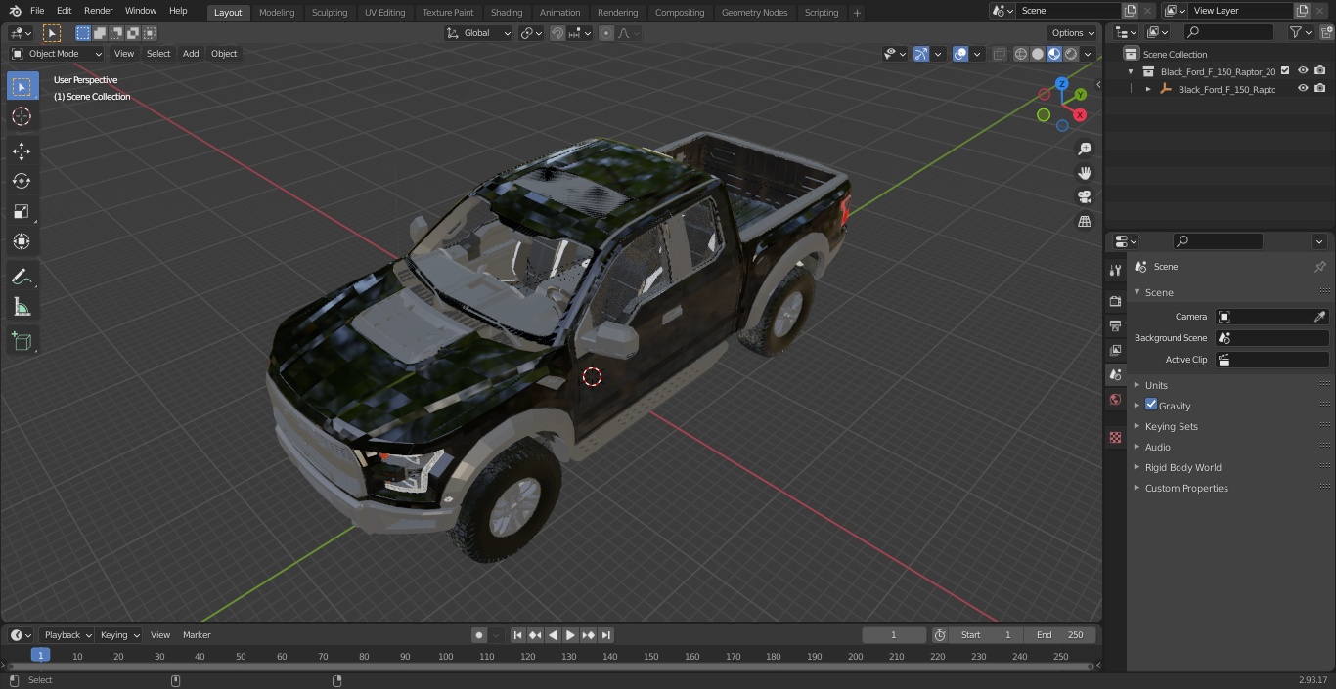Click the viewport zoom magnifier icon

1085,149
